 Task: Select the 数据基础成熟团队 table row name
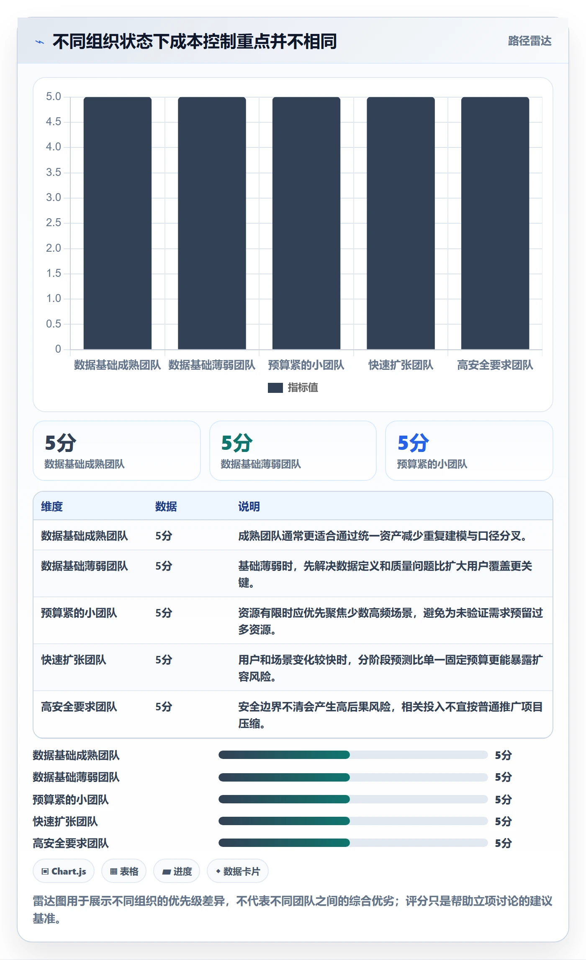coord(85,536)
